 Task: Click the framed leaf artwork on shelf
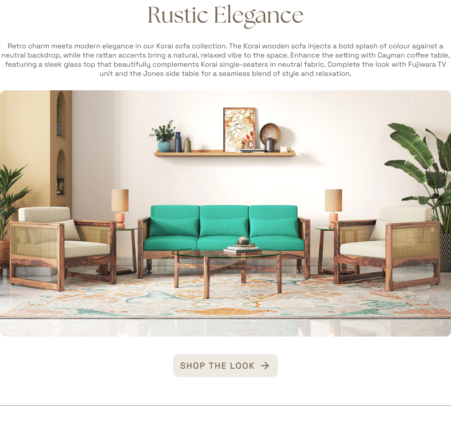click(240, 129)
